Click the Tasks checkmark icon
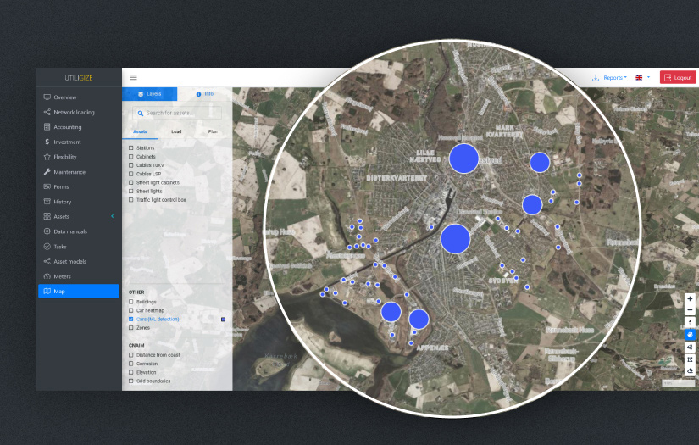Image resolution: width=699 pixels, height=445 pixels. (47, 246)
